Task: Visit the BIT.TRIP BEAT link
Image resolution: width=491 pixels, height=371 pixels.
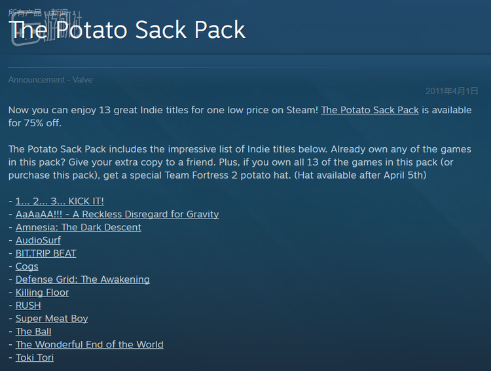Action: pos(46,253)
